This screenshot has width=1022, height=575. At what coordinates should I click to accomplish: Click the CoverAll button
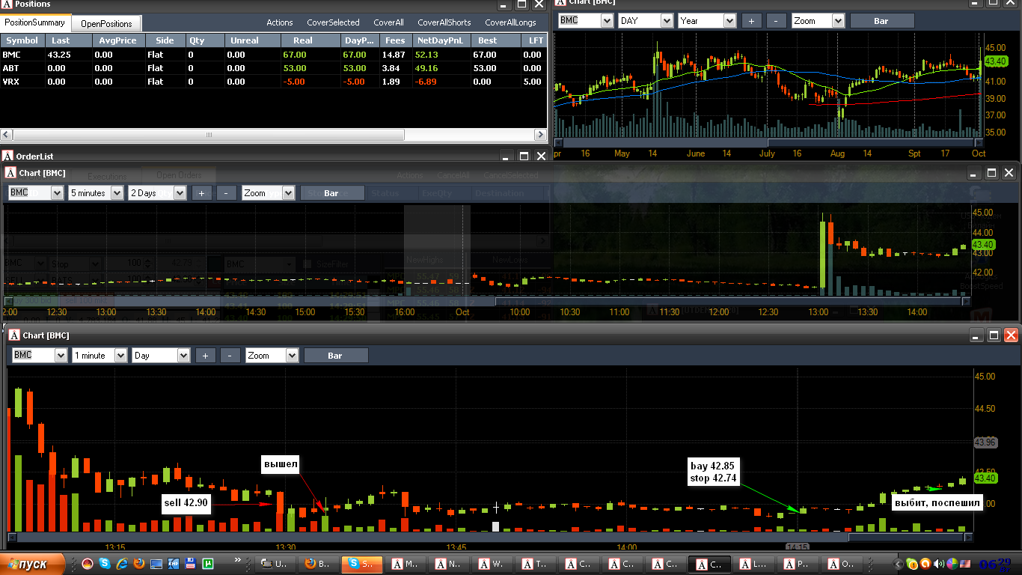pyautogui.click(x=388, y=22)
